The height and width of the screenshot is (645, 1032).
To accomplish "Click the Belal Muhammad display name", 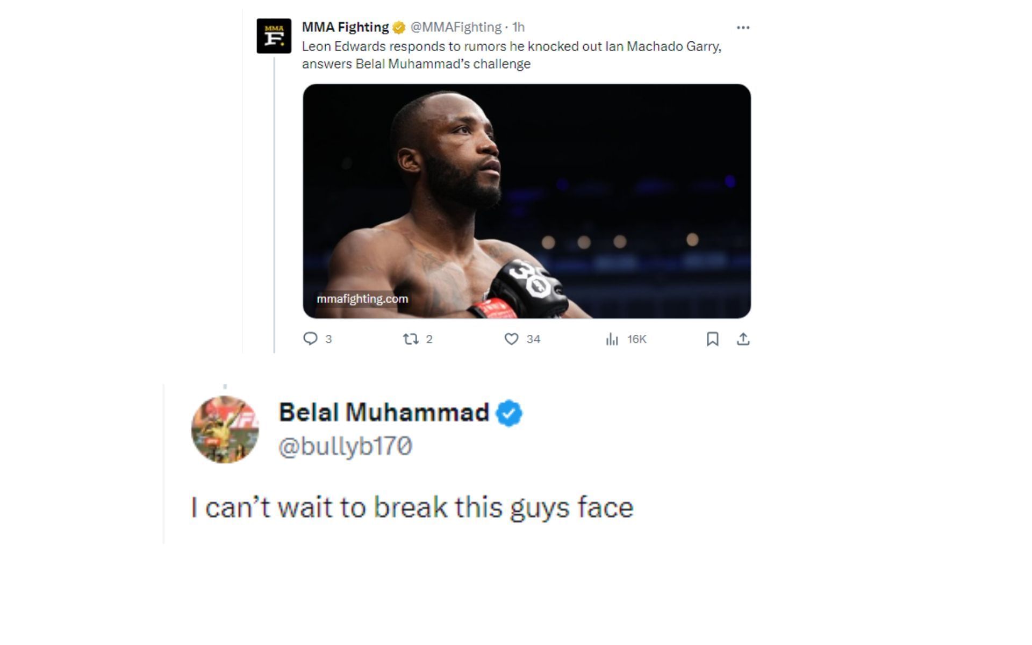I will [x=384, y=413].
